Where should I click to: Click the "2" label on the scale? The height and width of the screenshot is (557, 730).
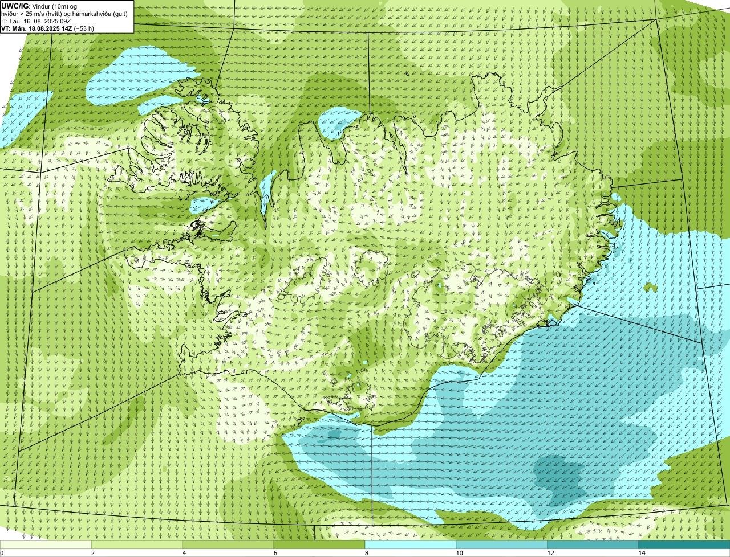92,553
